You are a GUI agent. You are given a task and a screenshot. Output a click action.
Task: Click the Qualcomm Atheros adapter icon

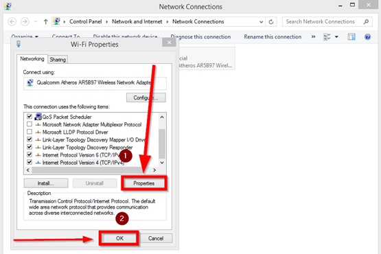pyautogui.click(x=30, y=82)
